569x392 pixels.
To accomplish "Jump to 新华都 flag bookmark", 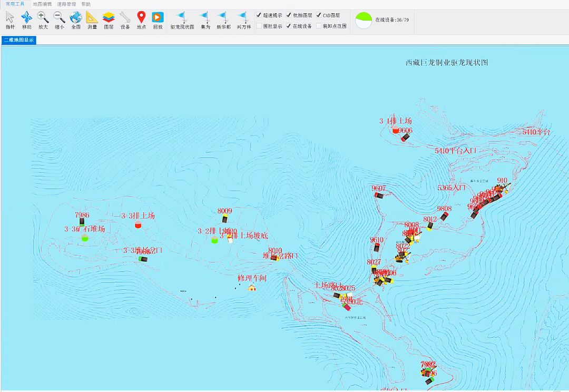I will pos(223,21).
